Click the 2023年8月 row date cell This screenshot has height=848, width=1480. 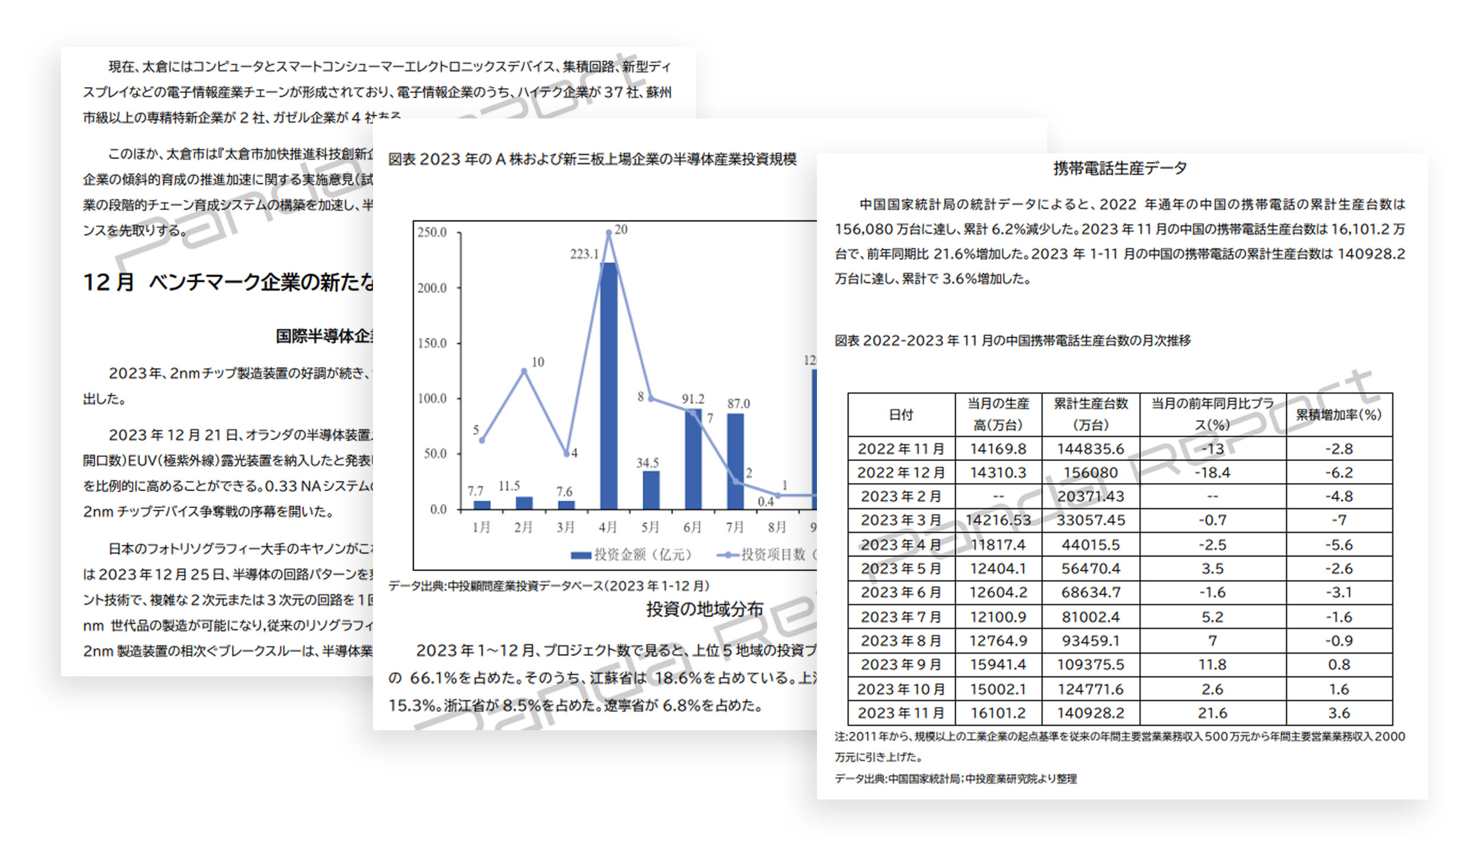tap(901, 641)
